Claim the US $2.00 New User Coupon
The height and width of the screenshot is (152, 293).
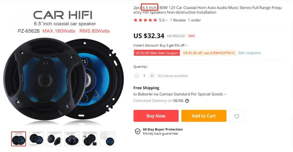tap(157, 53)
